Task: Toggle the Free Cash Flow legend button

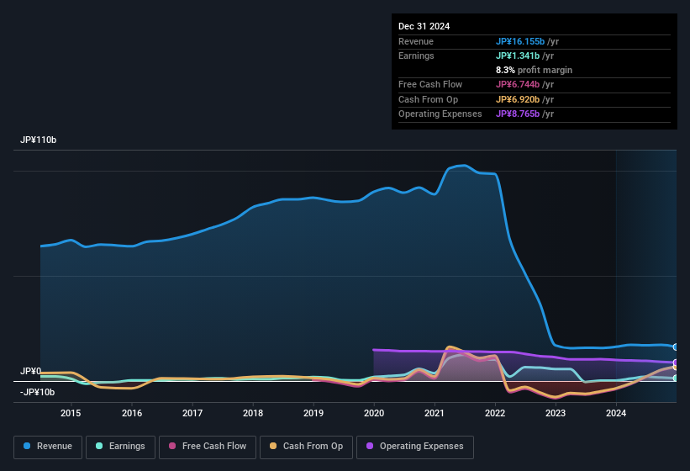Action: tap(208, 447)
